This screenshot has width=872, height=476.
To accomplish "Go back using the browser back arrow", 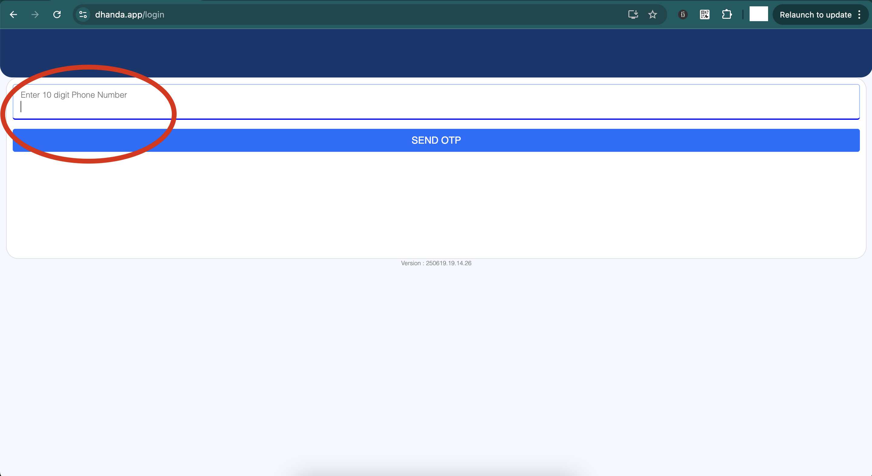I will [13, 15].
